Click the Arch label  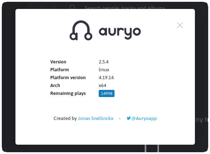[x=55, y=85]
